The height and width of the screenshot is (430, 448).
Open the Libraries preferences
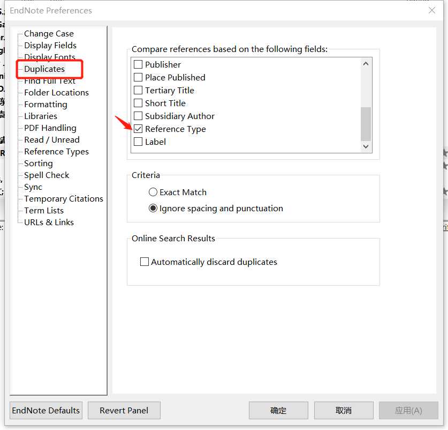point(41,116)
